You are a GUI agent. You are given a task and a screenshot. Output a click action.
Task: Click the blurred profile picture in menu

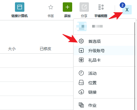coord(82,26)
